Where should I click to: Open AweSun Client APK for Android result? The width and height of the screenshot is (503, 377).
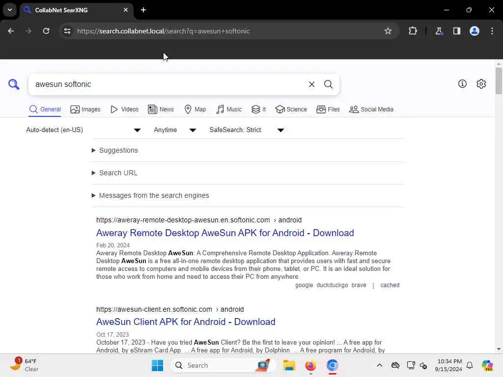pyautogui.click(x=186, y=322)
